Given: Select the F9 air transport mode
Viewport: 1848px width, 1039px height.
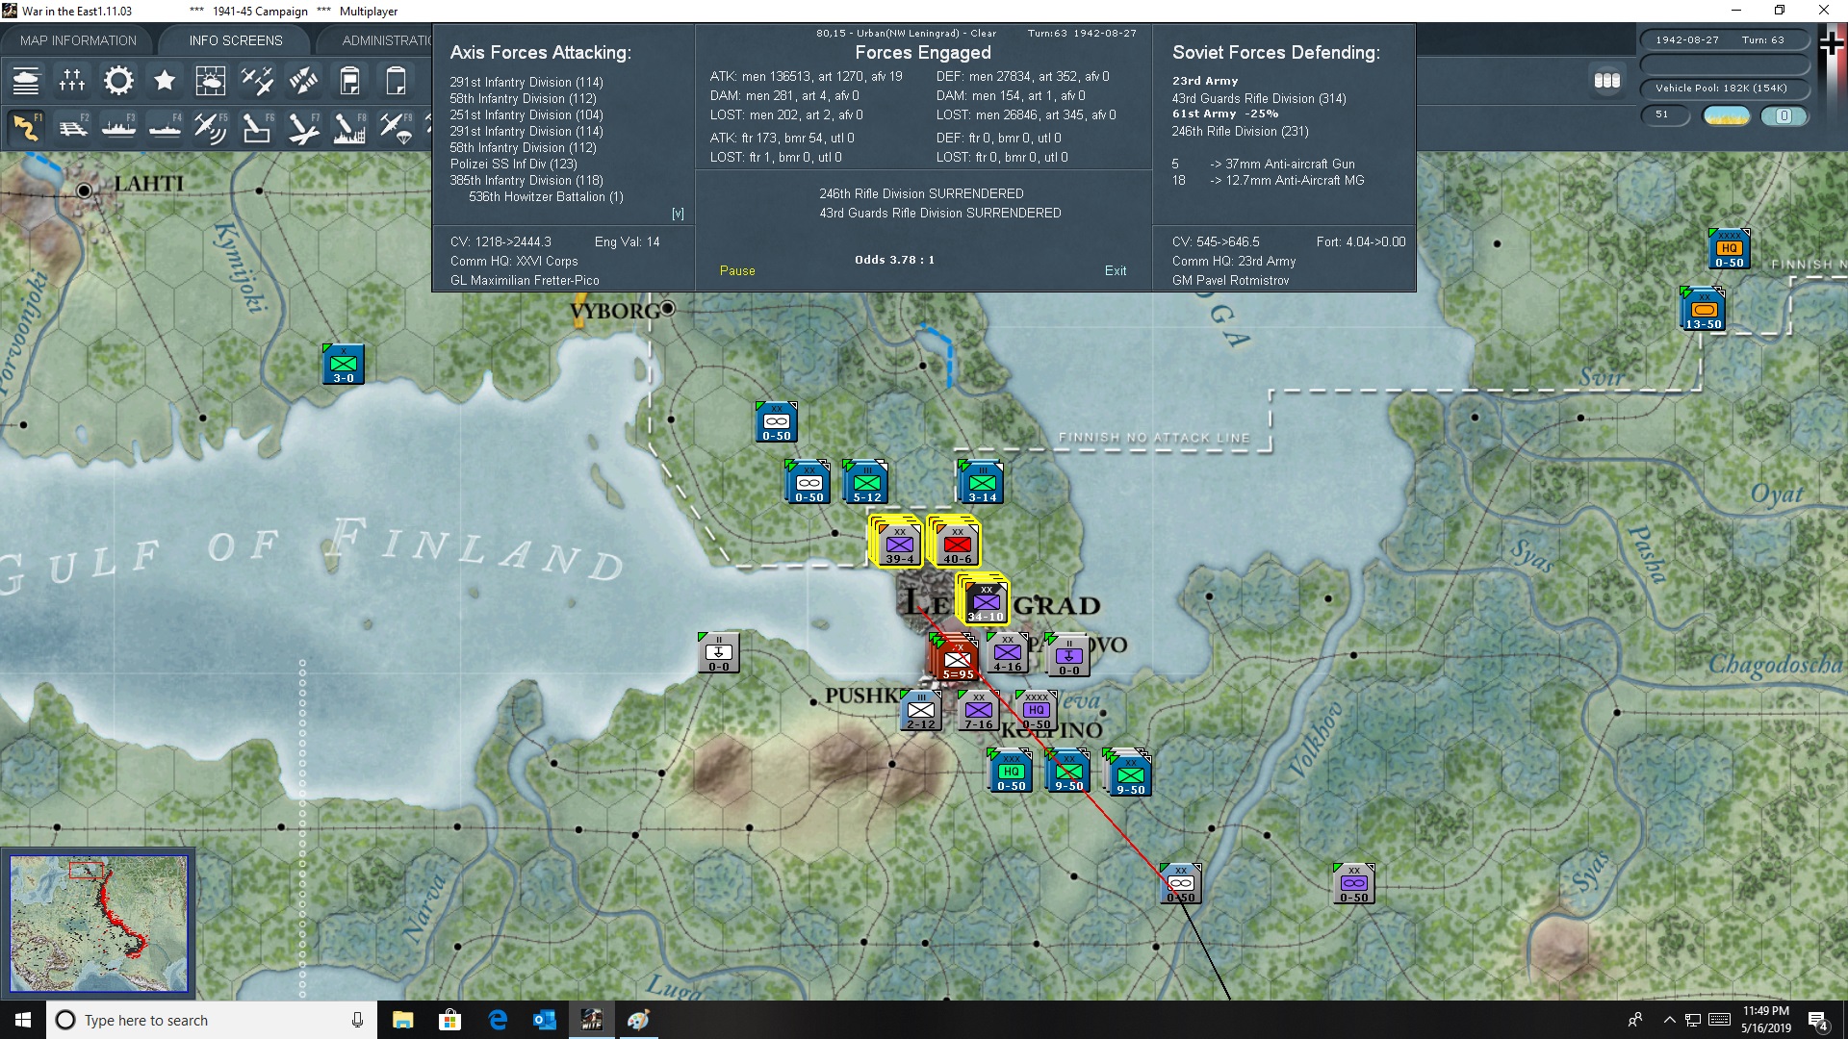Looking at the screenshot, I should tap(396, 128).
